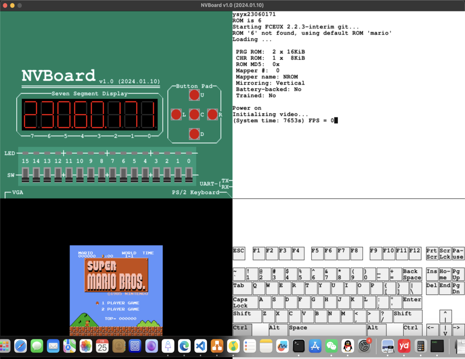Open Maps from the dock
Screen dimensions: 465x359
(69, 346)
